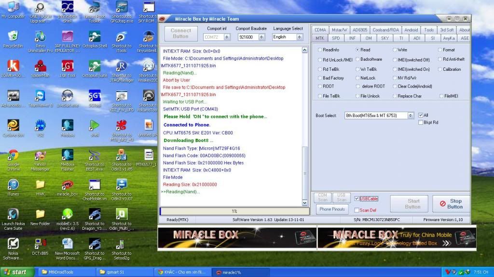This screenshot has height=277, width=494.
Task: Launch the LGE Tool desktop icon
Action: point(68,69)
